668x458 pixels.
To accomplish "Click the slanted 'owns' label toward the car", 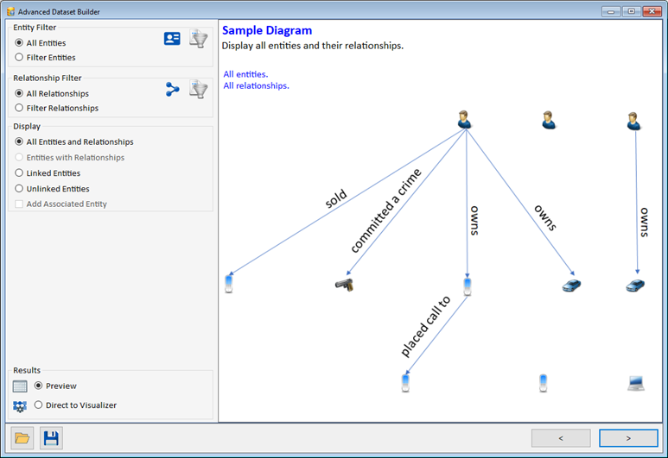I will [x=546, y=217].
